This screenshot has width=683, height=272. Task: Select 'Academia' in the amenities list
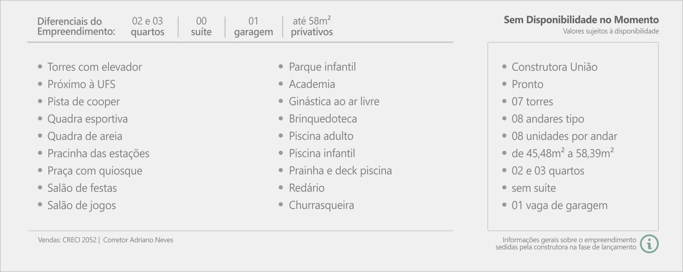pos(312,84)
